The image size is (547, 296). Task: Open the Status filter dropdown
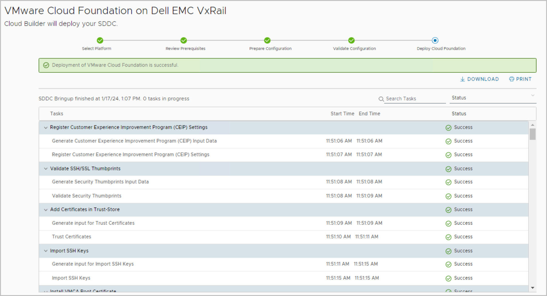tap(492, 98)
